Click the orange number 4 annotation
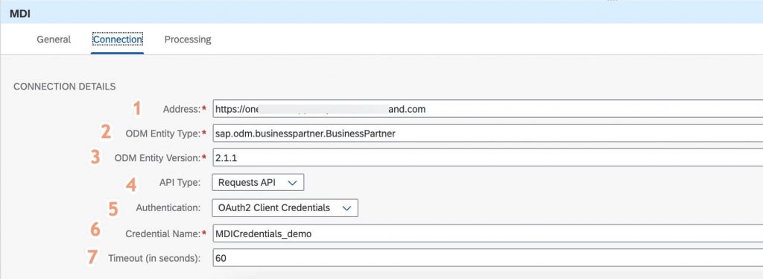This screenshot has width=763, height=279. coord(131,184)
